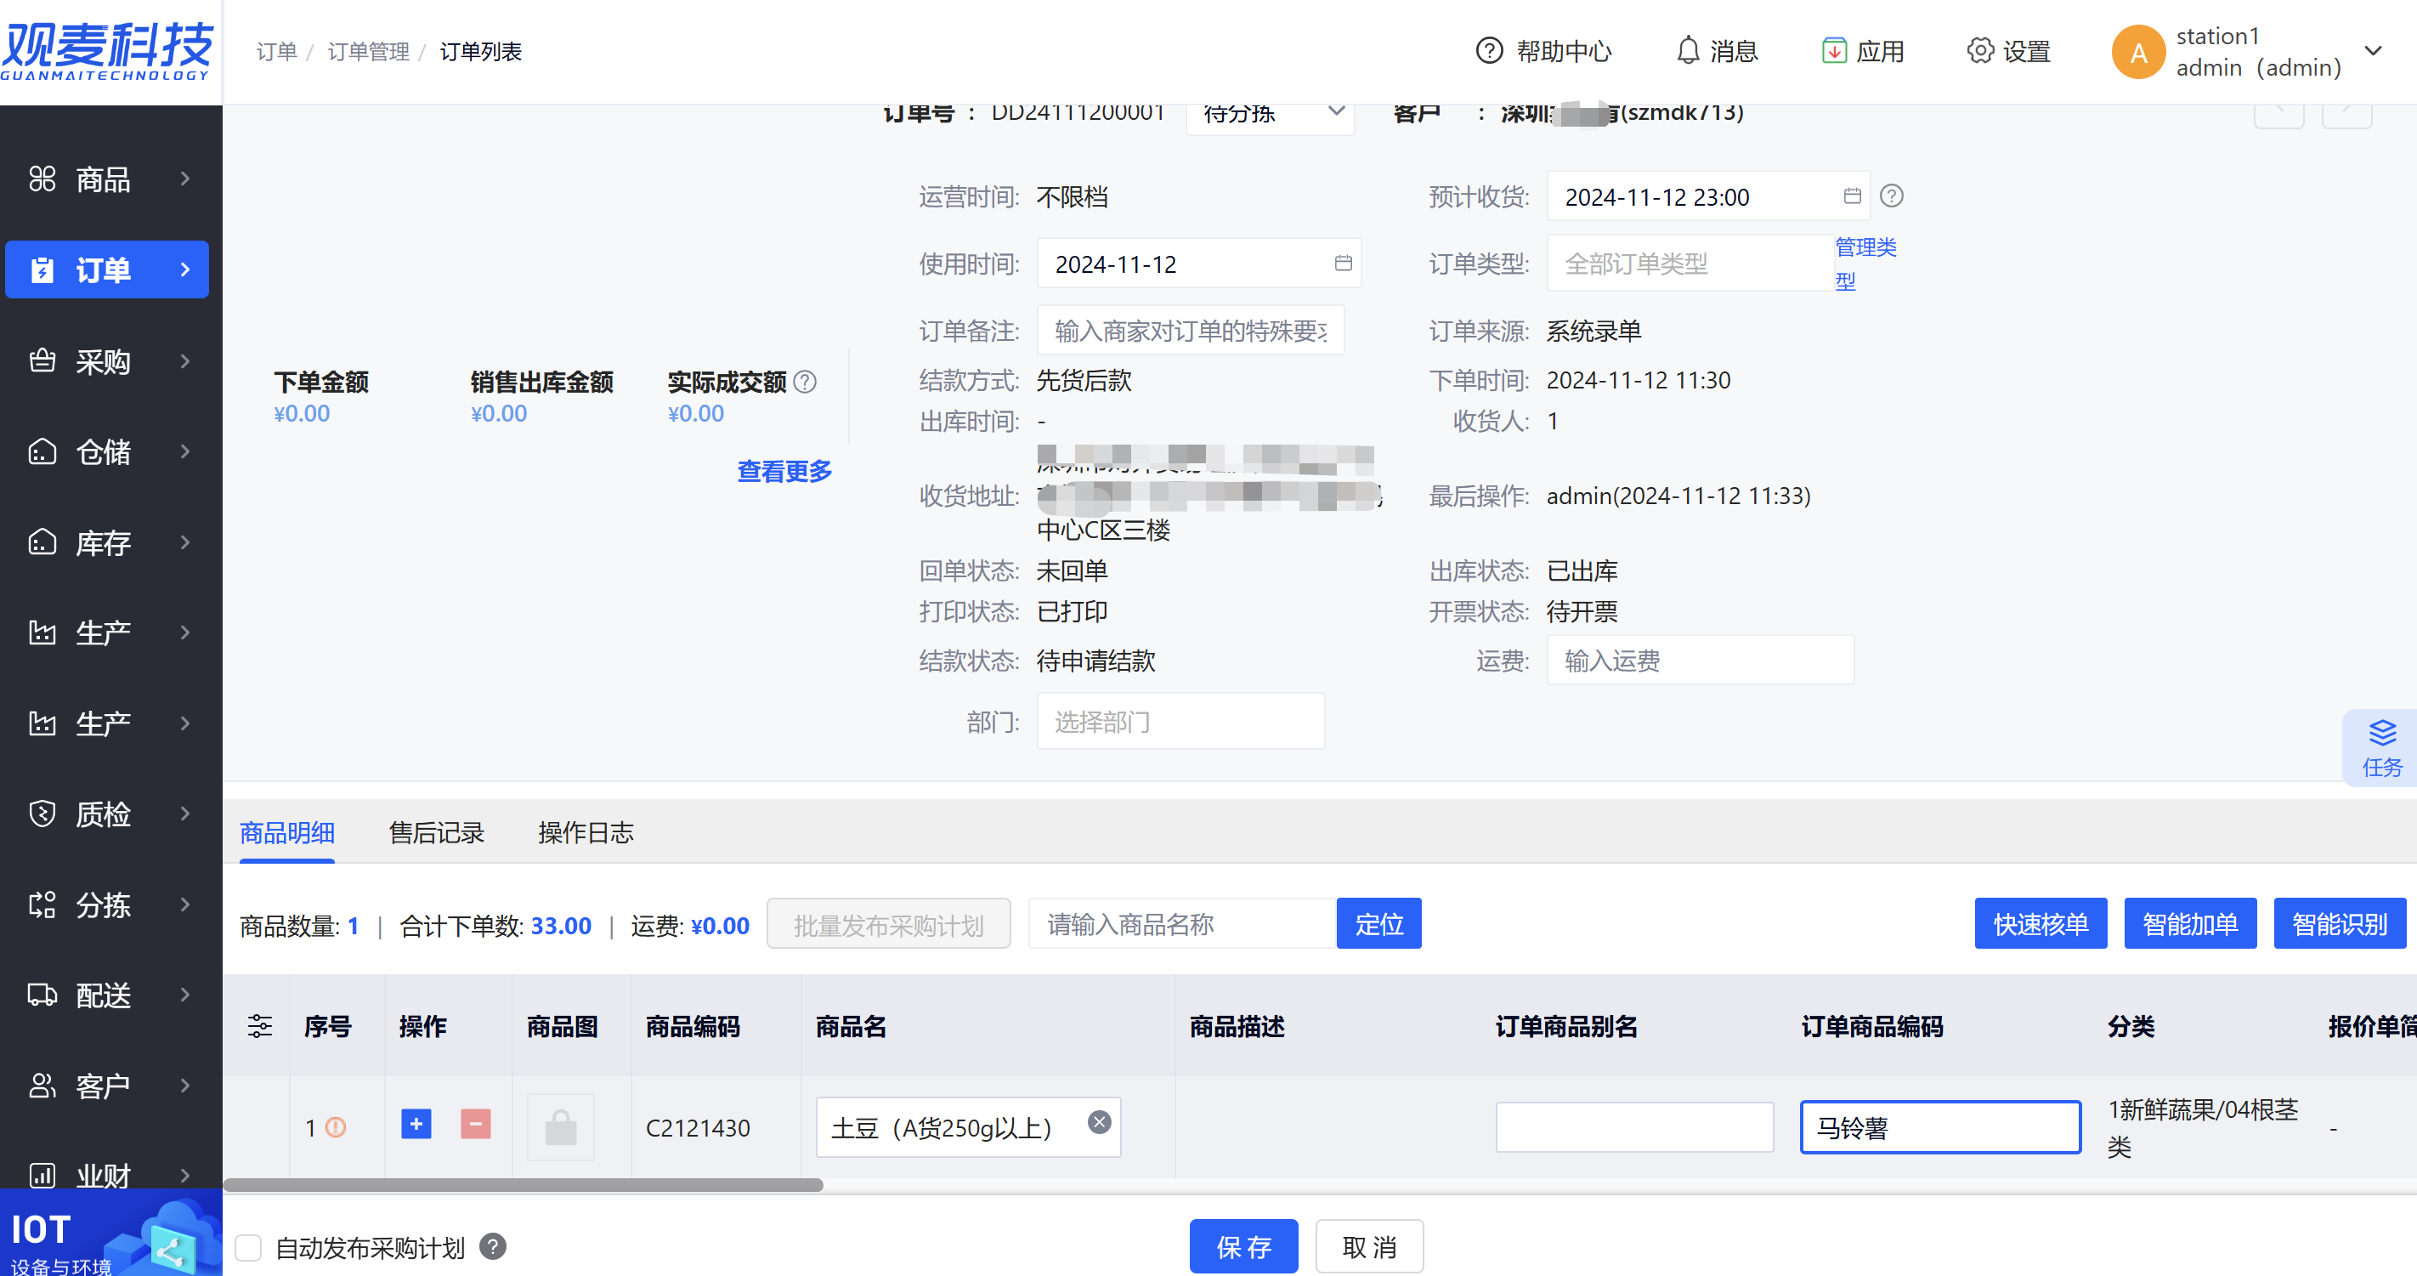
Task: Focus the 订单备注 input field
Action: coord(1190,330)
